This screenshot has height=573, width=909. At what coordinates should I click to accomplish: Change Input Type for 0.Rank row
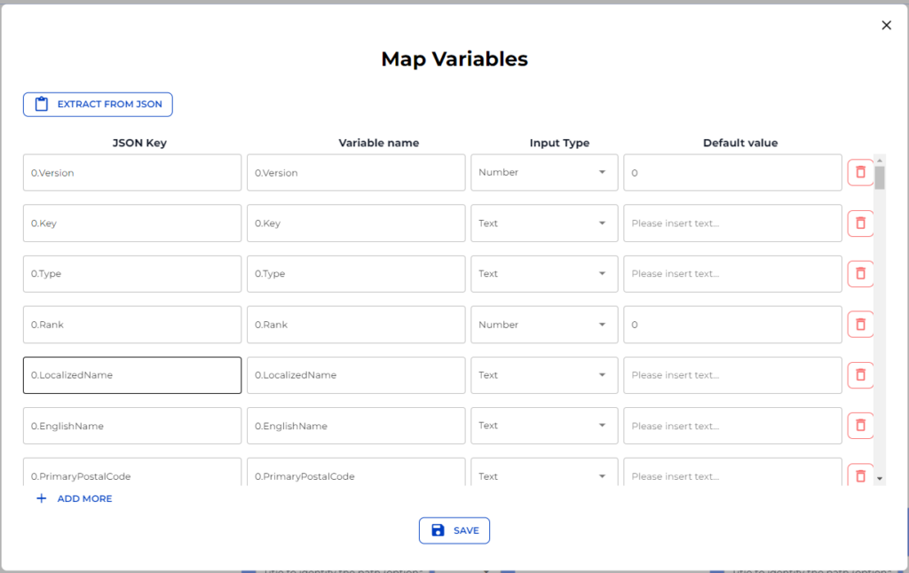point(543,325)
